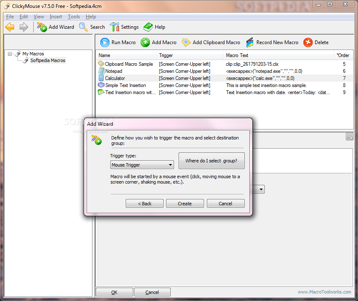Click the Simple Text Insertion row icon
Image resolution: width=358 pixels, height=301 pixels.
101,85
